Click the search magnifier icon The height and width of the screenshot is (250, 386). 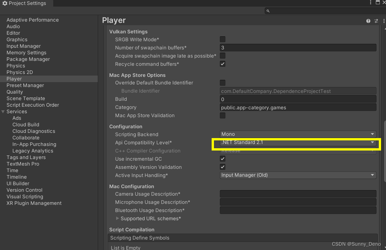(x=268, y=10)
